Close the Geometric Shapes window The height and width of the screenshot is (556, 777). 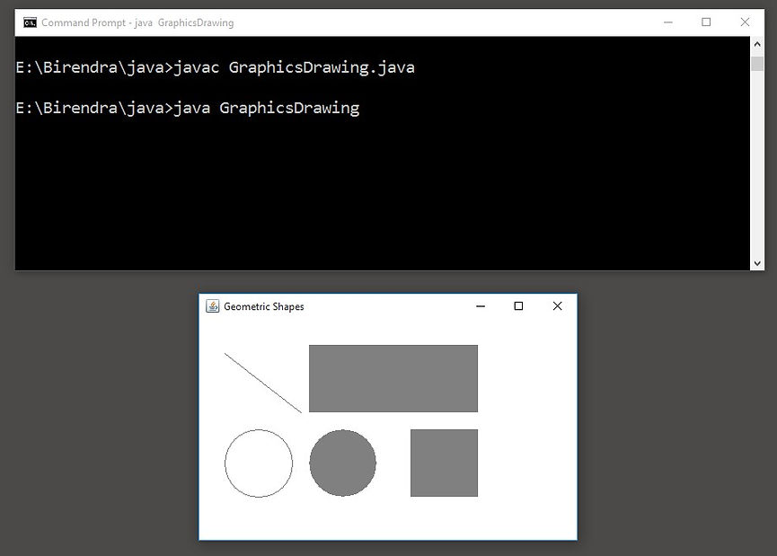click(x=557, y=306)
